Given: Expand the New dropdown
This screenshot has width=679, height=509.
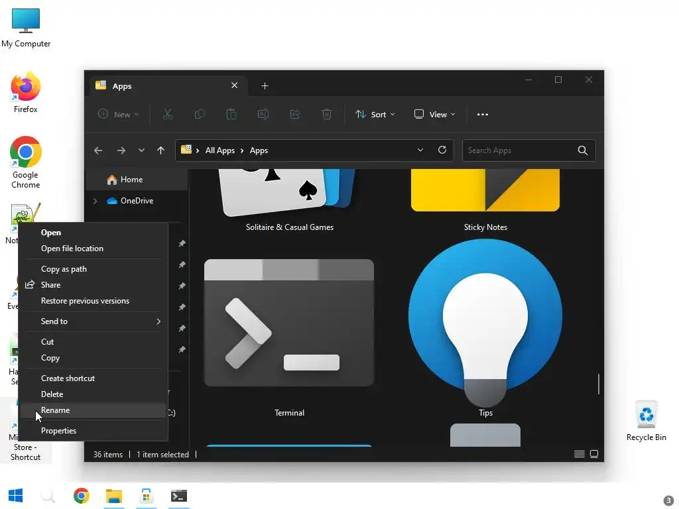Looking at the screenshot, I should pos(119,114).
